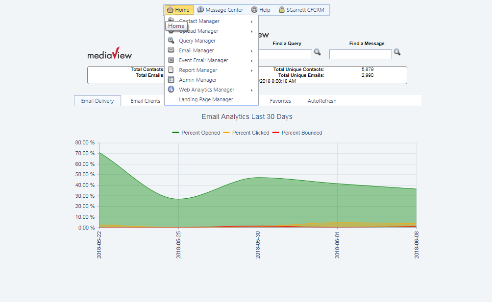Click the Find a Query input field

[x=285, y=54]
